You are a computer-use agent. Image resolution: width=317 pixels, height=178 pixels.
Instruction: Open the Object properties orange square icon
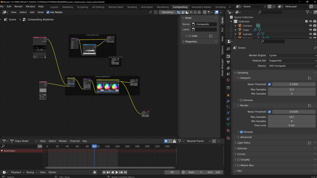point(228,95)
